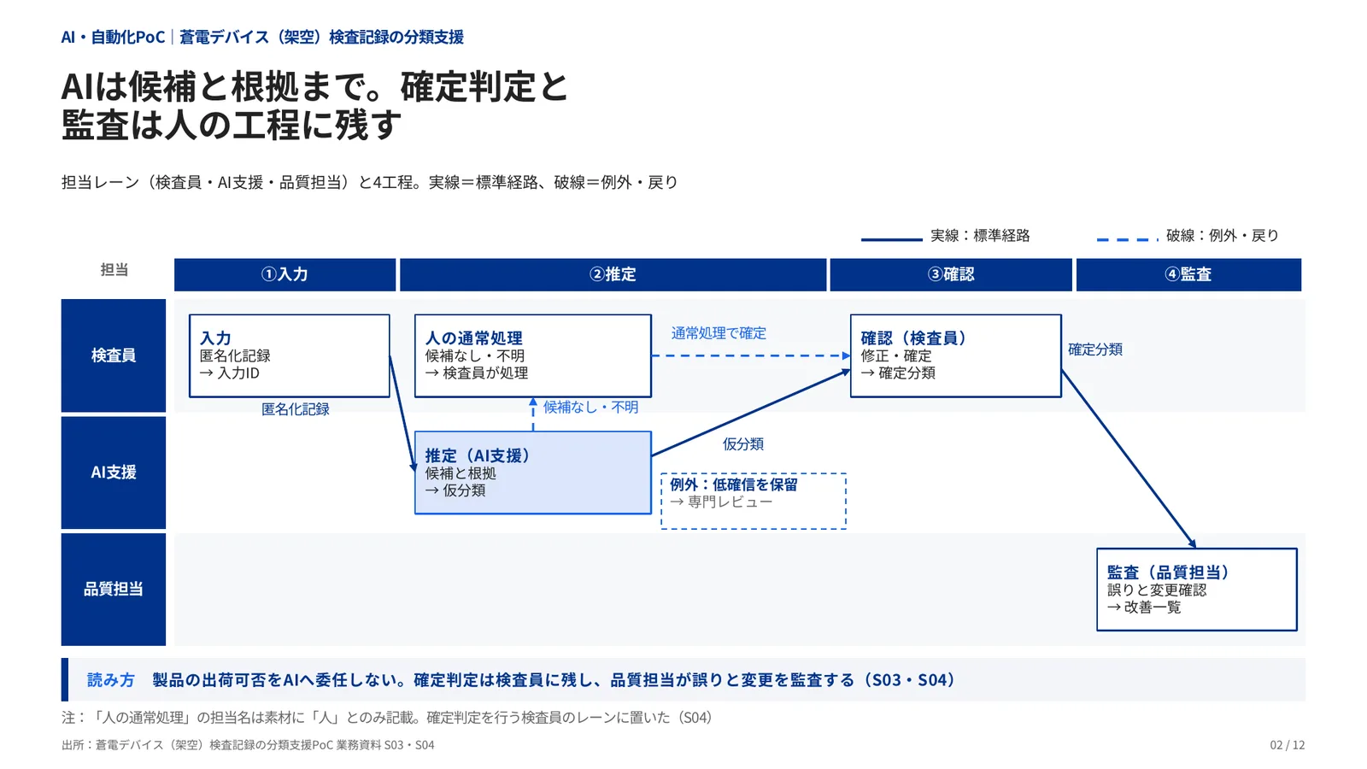Viewport: 1367px width, 769px height.
Task: Click the ③確認 stage header
Action: coord(950,274)
